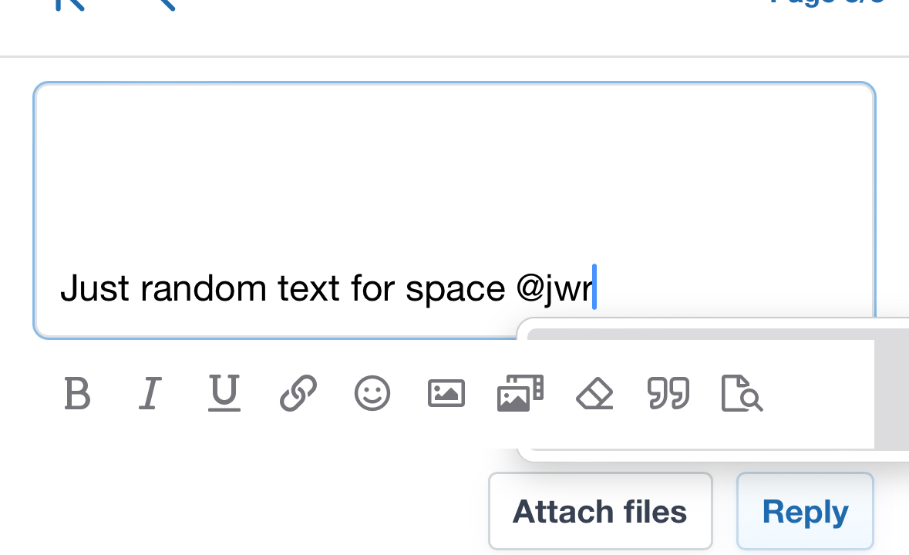Click the Attach files button

(600, 512)
